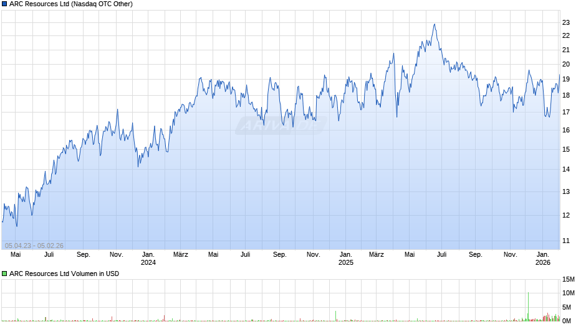The image size is (586, 327).
Task: Click the price axis value 21
Action: pos(566,50)
